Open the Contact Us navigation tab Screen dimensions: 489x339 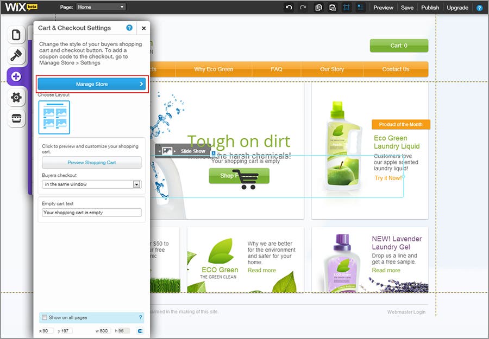(x=396, y=69)
